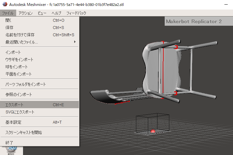Choose 終了 to quit Meshmixer
The height and width of the screenshot is (155, 233).
(x=40, y=142)
